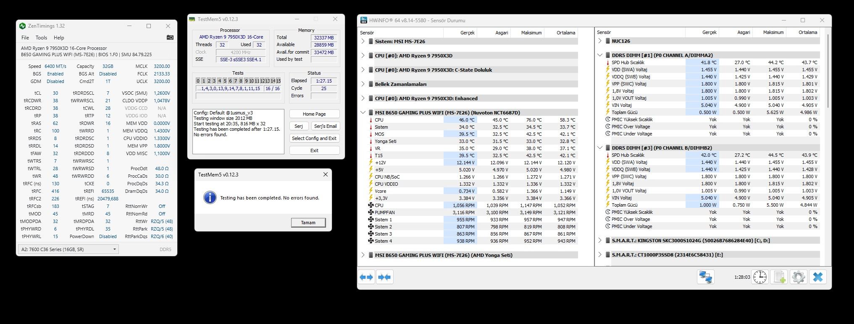Viewport: 854px width, 324px height.
Task: Click Tamam in the completion dialog
Action: pos(308,223)
